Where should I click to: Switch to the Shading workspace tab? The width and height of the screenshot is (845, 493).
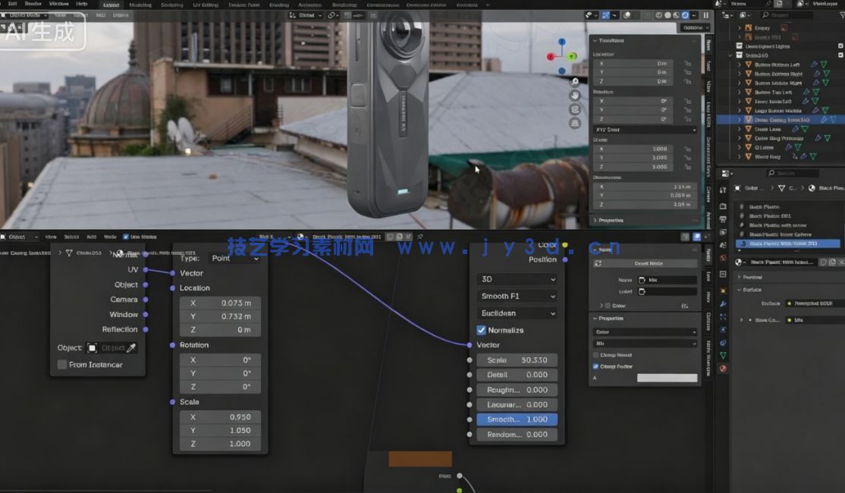[x=278, y=5]
